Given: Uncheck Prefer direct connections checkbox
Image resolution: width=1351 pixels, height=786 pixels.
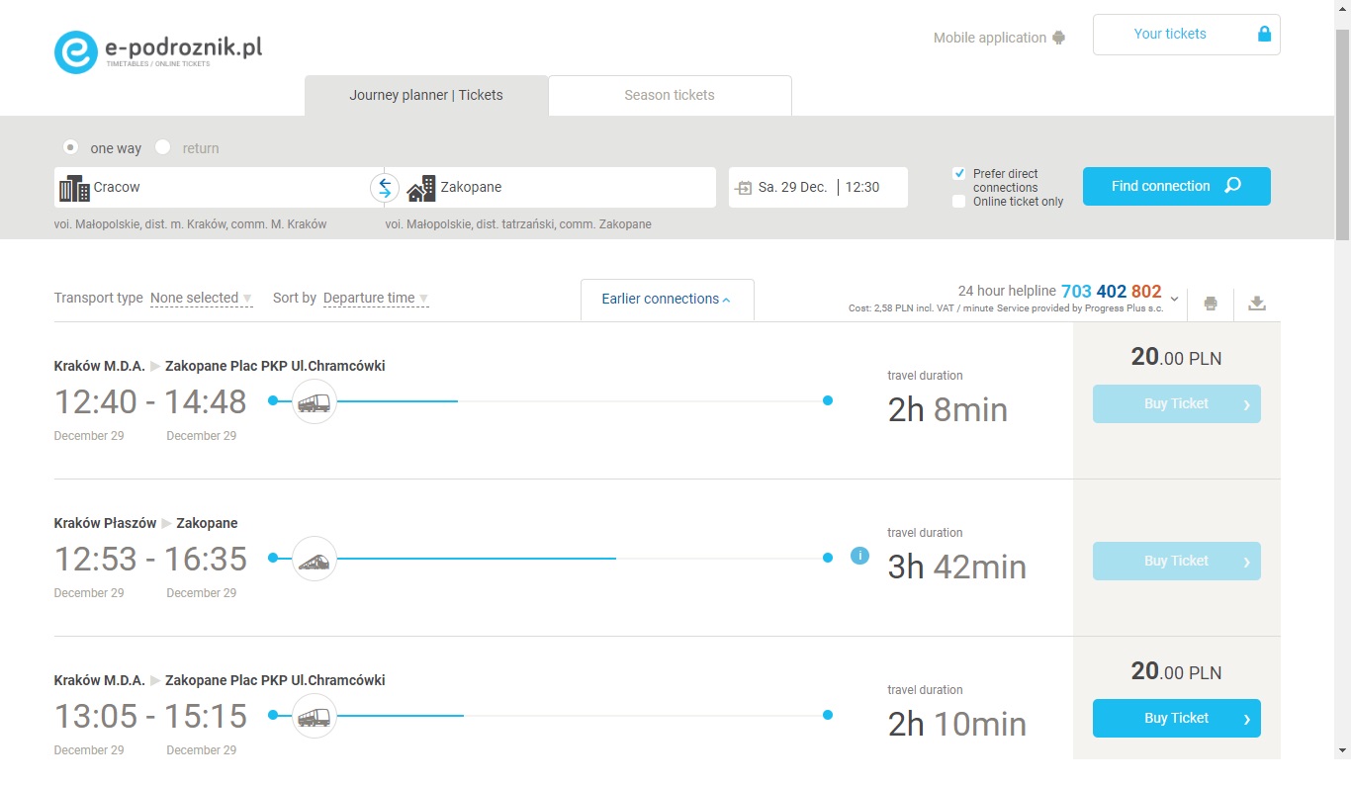Looking at the screenshot, I should pyautogui.click(x=958, y=174).
